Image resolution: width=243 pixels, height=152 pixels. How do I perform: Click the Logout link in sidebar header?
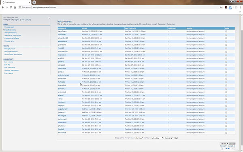[x=17, y=20]
